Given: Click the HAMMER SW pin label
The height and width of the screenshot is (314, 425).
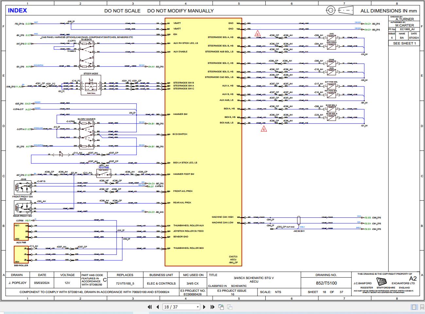Looking at the screenshot, I should pos(180,114).
